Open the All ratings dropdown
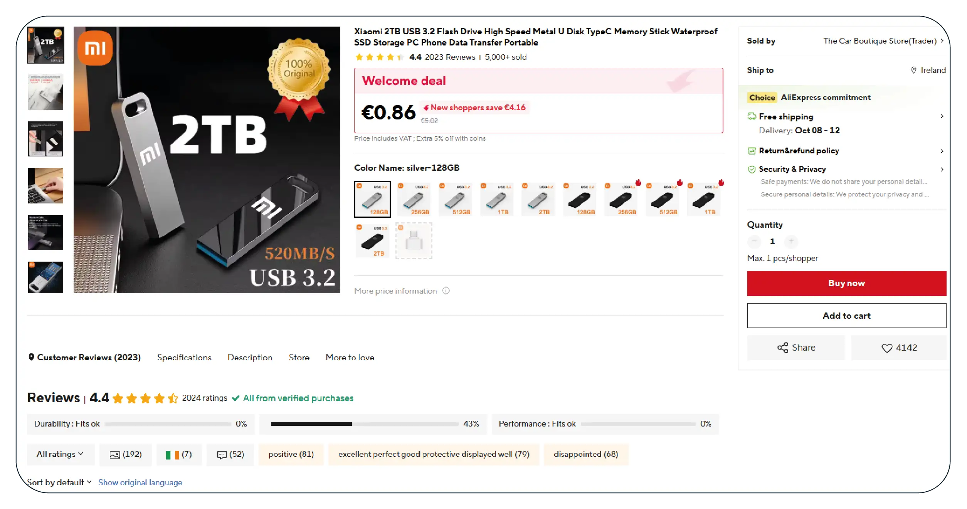 click(61, 455)
